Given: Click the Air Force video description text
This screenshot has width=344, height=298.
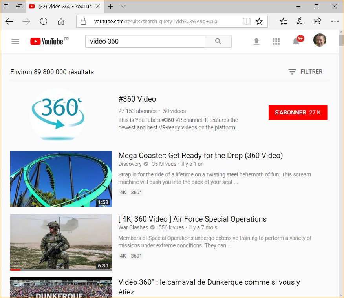Looking at the screenshot, I should coord(215,242).
